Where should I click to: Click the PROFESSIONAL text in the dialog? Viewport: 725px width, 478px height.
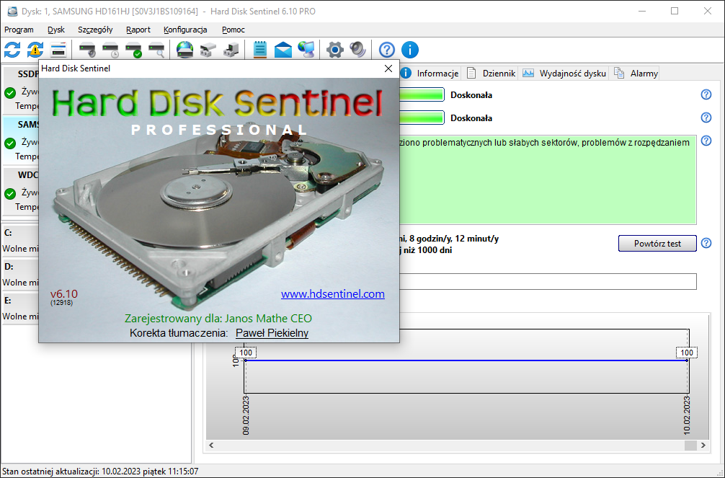coord(219,130)
